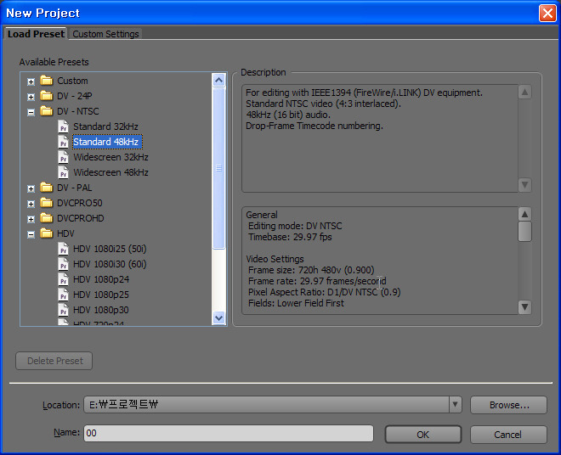Expand the Custom presets folder
This screenshot has height=455, width=561.
tap(31, 81)
